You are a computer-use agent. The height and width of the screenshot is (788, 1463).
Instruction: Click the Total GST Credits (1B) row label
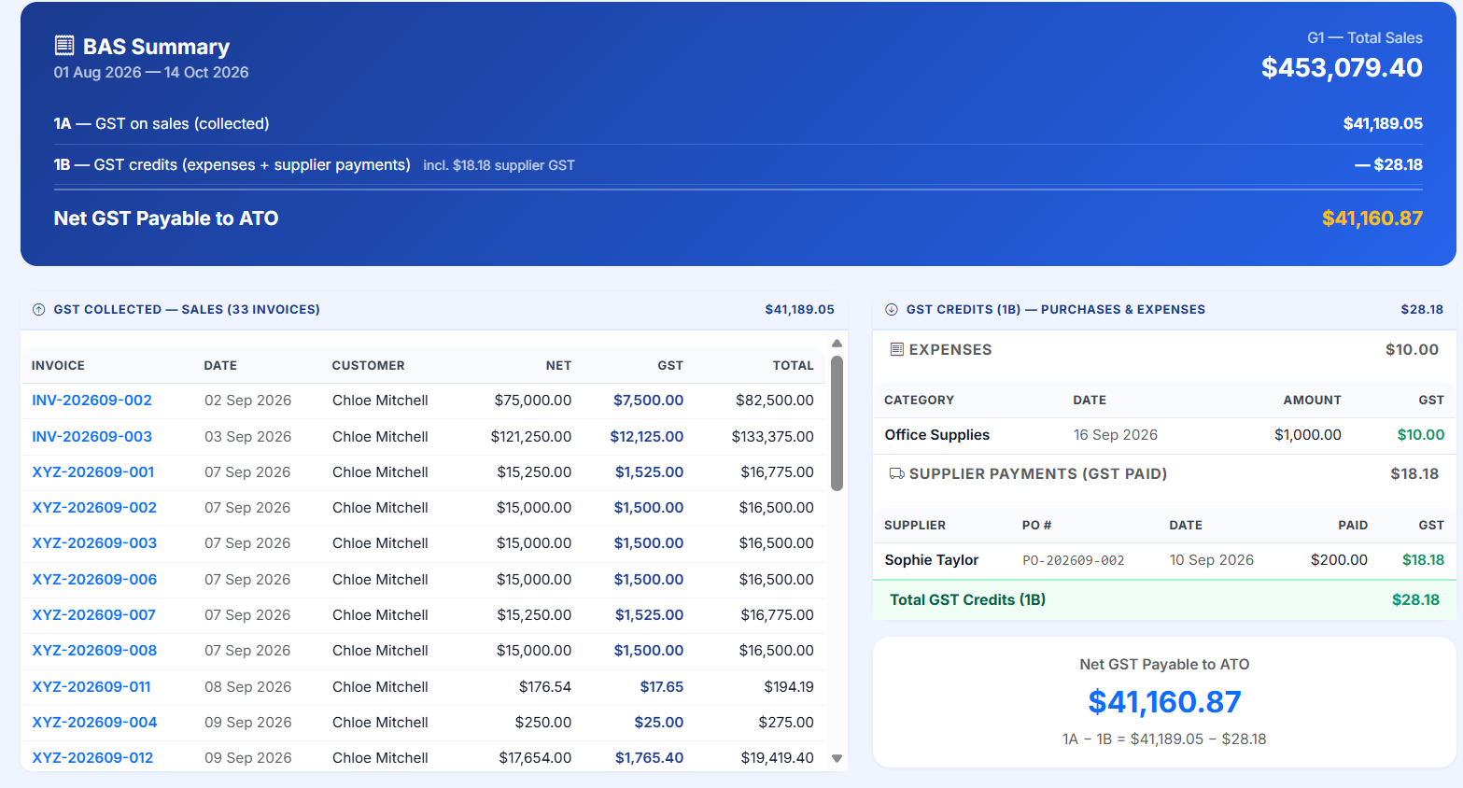pos(967,600)
